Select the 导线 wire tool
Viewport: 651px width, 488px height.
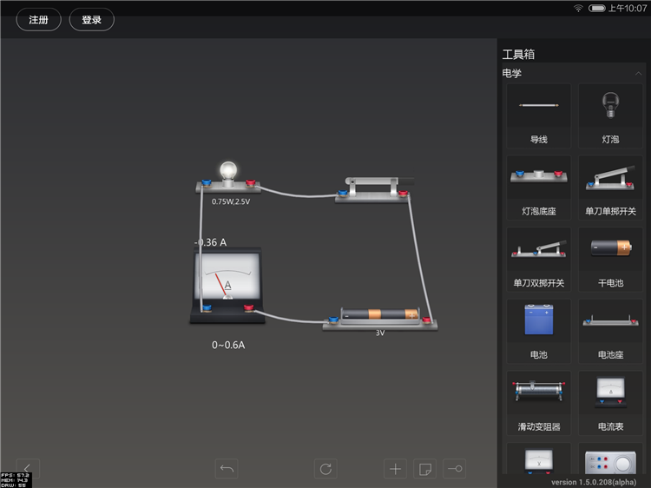tap(538, 115)
